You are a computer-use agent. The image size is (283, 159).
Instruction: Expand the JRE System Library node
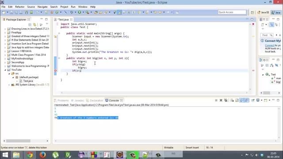[x=9, y=85]
